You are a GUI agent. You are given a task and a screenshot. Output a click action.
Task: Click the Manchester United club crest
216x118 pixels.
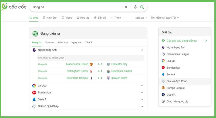[91, 64]
